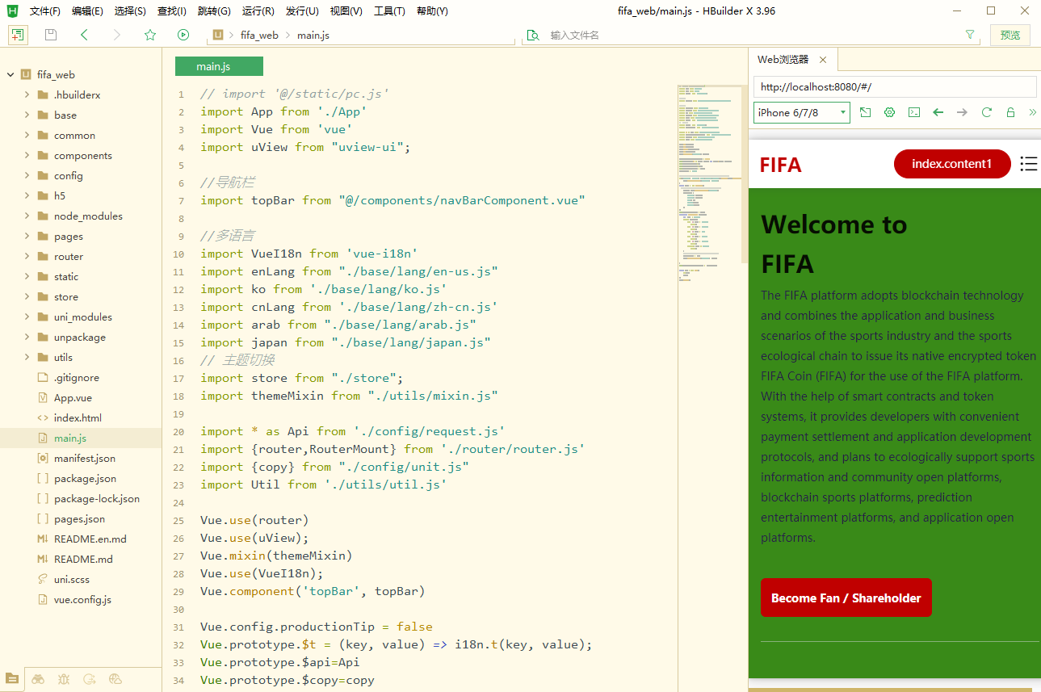
Task: Open the hamburger menu on the FIFA page
Action: click(1029, 164)
